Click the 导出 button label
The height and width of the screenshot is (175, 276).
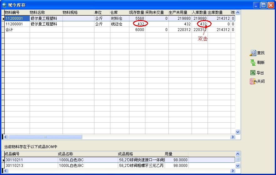(x=260, y=73)
